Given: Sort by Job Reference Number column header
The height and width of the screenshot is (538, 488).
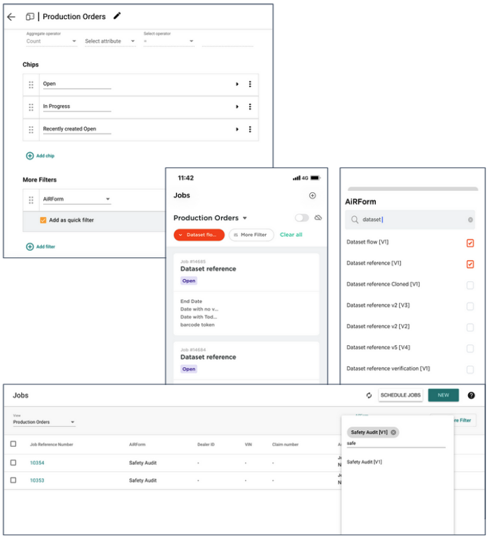Looking at the screenshot, I should pos(51,445).
